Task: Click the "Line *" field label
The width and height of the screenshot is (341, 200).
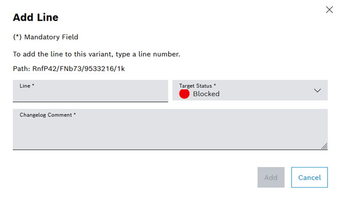Action: click(27, 86)
